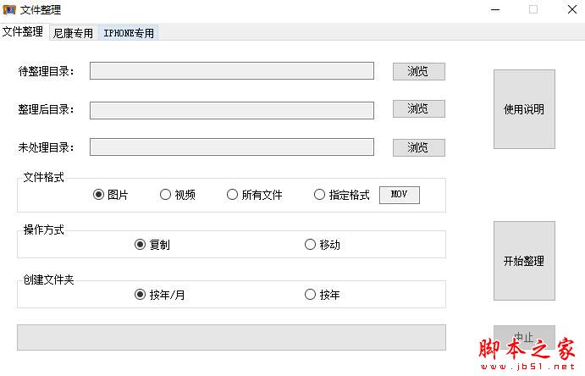This screenshot has height=376, width=585.
Task: Click the app icon in title bar
Action: tap(9, 10)
